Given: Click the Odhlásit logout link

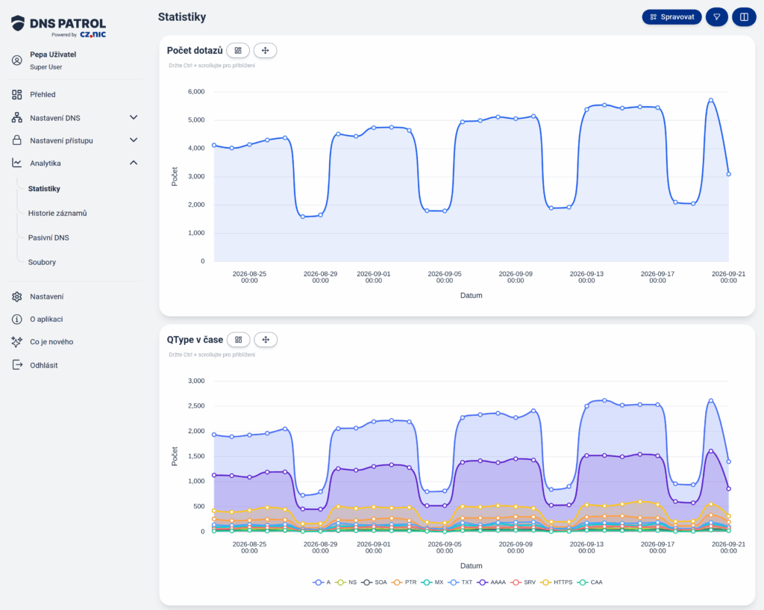Looking at the screenshot, I should tap(44, 365).
